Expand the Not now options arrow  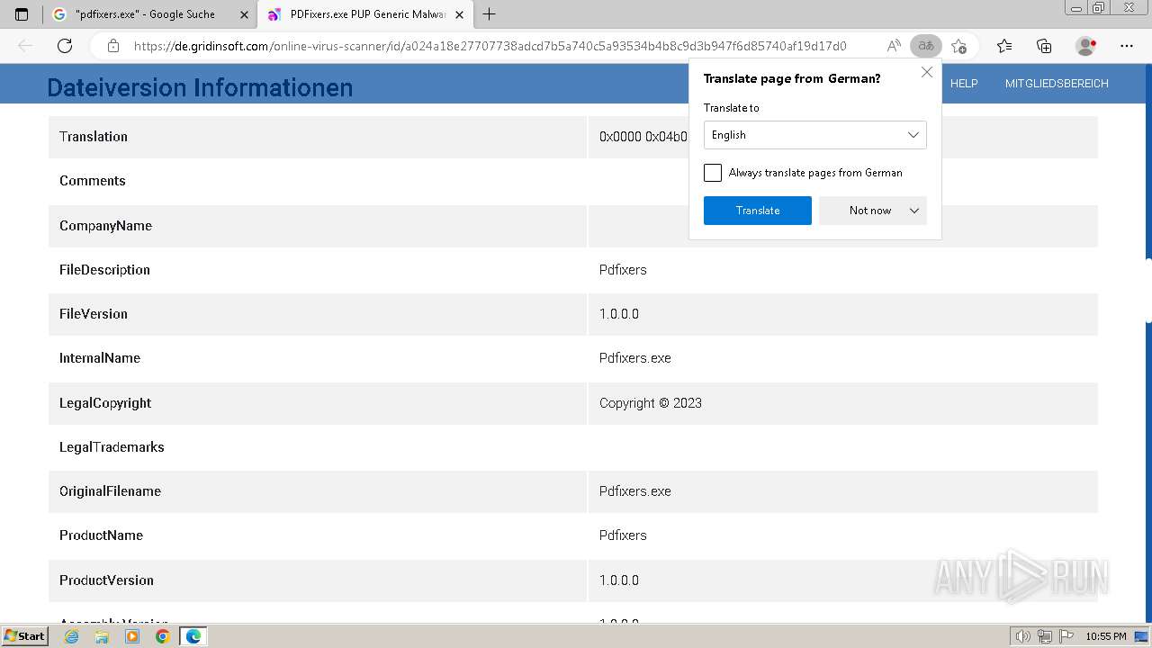point(914,211)
